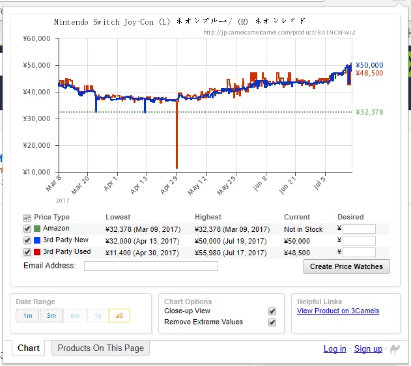Open View Product on 3Camels link
This screenshot has height=366, width=411.
point(338,311)
